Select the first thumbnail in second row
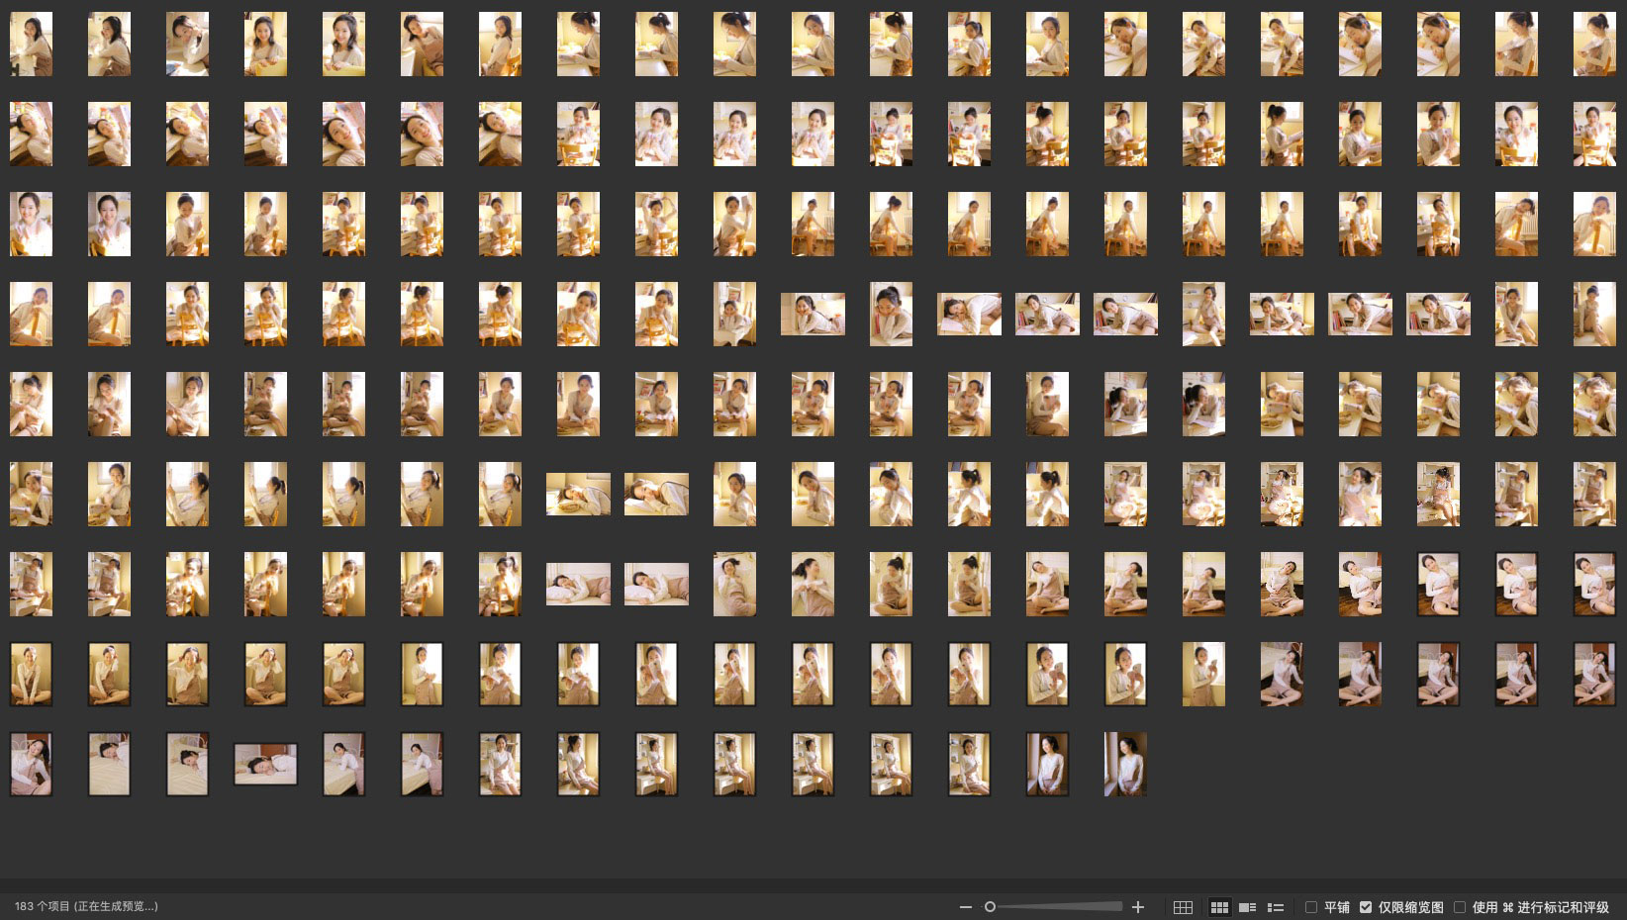The image size is (1627, 920). (x=31, y=134)
